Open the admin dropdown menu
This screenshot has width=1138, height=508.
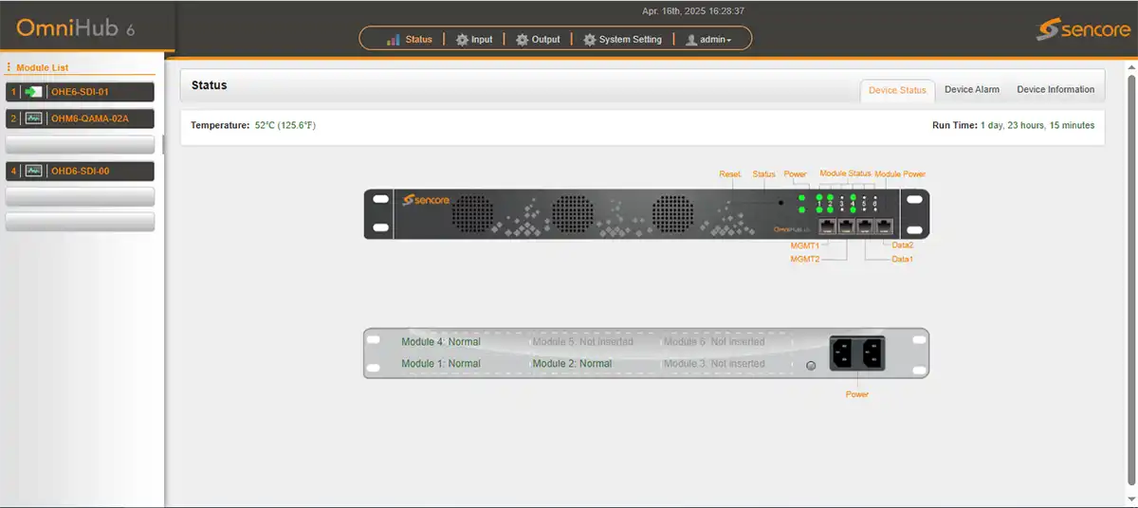coord(708,40)
